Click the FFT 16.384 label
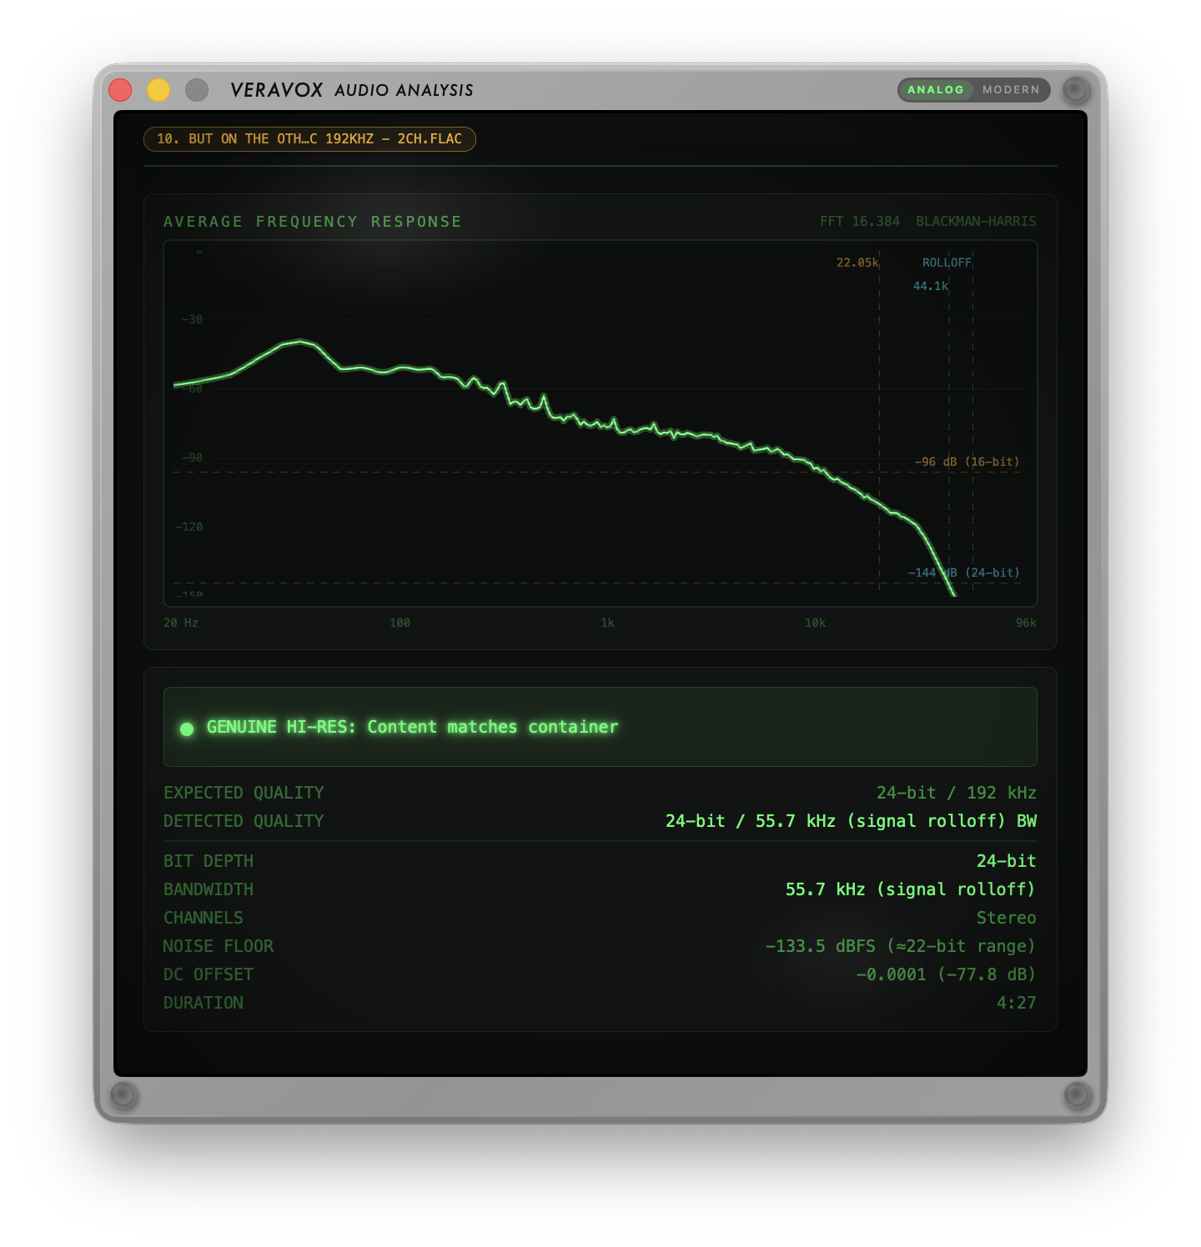This screenshot has height=1247, width=1201. click(860, 222)
